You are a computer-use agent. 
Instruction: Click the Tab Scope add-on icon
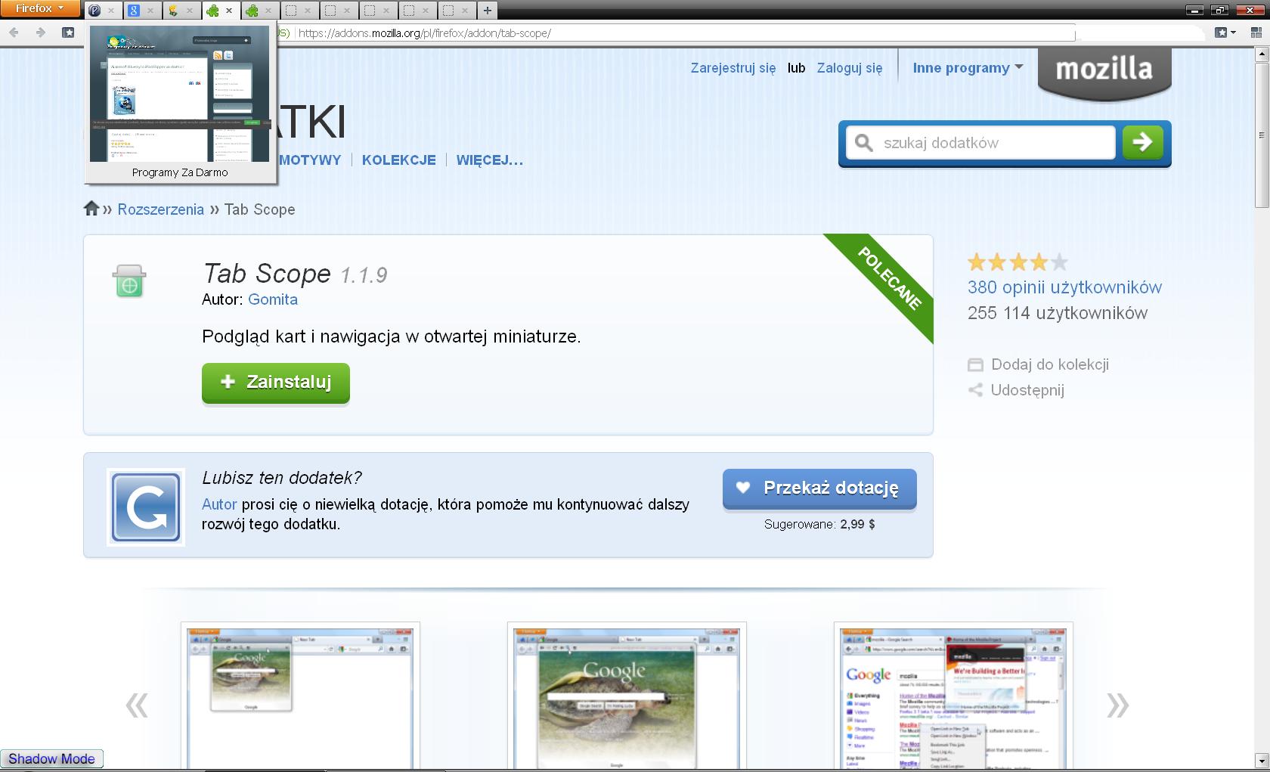point(129,281)
